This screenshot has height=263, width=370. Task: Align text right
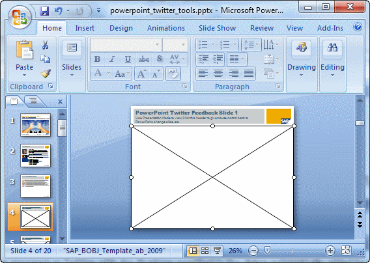click(233, 74)
